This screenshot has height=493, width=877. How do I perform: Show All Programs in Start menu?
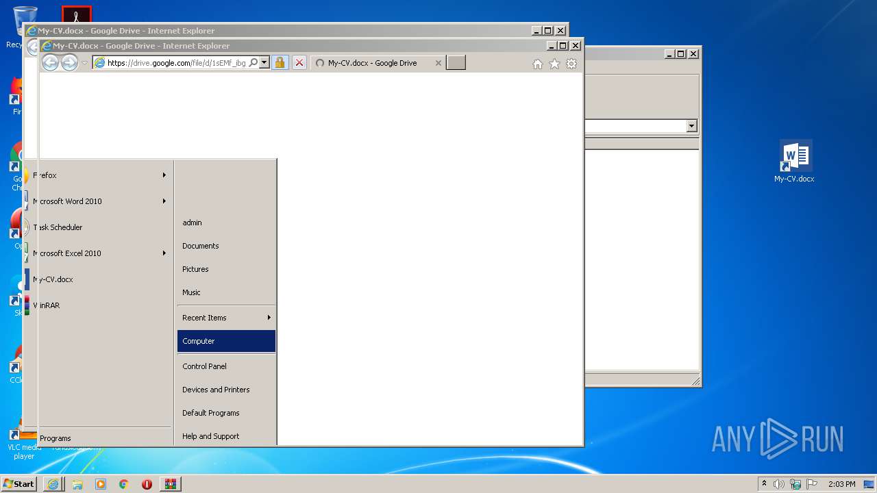click(98, 438)
